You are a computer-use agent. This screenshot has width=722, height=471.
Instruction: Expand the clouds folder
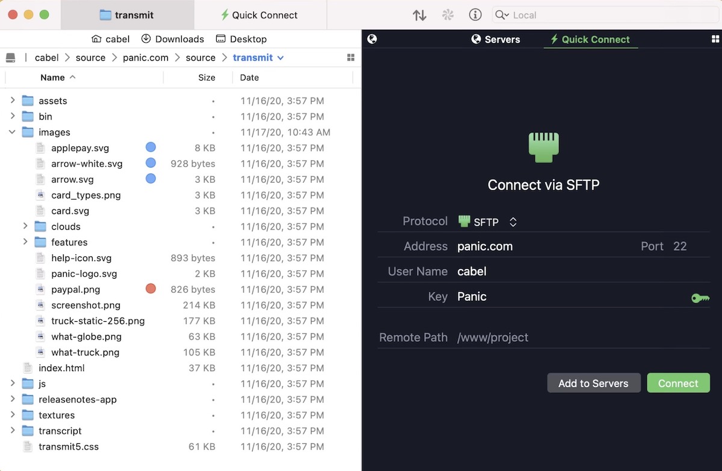[x=25, y=226]
